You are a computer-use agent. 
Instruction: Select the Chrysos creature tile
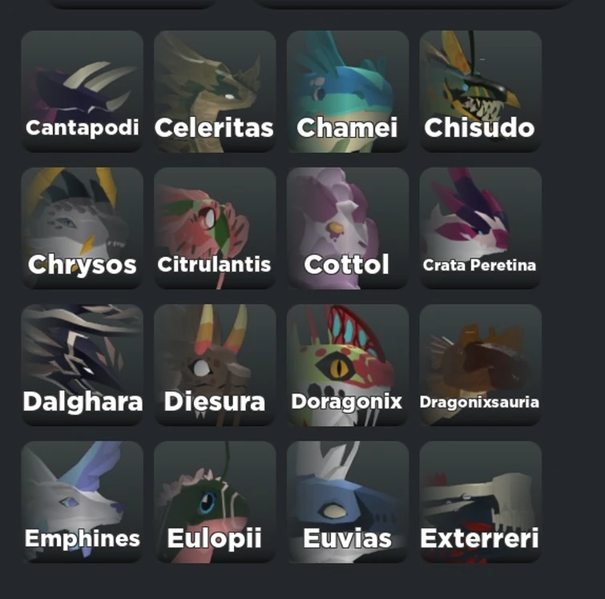point(83,228)
